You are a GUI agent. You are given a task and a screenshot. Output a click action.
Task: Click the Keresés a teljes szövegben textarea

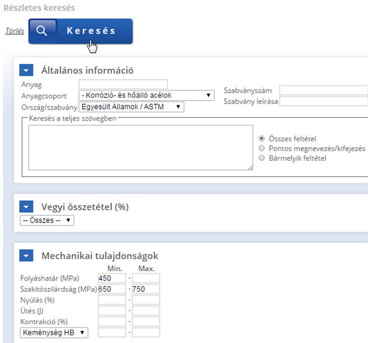click(x=141, y=148)
